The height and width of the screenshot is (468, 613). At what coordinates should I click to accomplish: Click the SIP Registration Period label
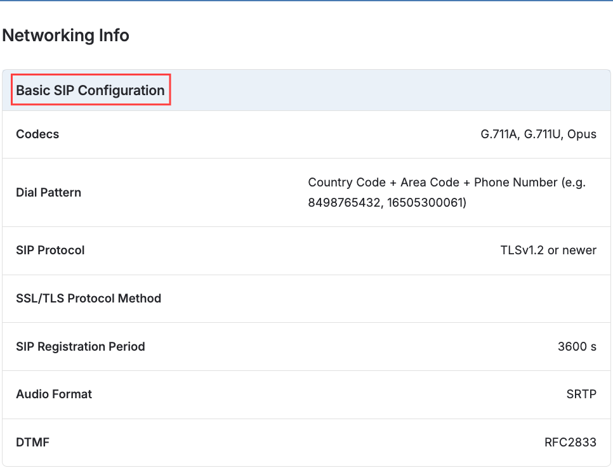[81, 346]
